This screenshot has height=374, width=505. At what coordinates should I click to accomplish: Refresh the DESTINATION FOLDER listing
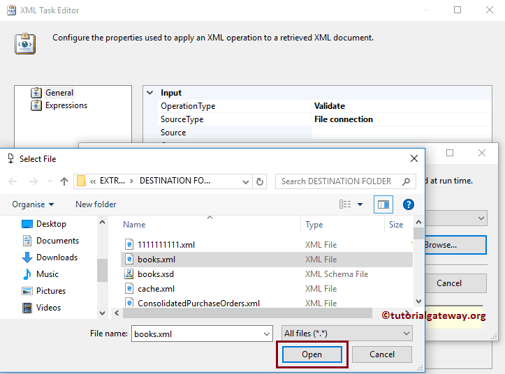pyautogui.click(x=260, y=182)
